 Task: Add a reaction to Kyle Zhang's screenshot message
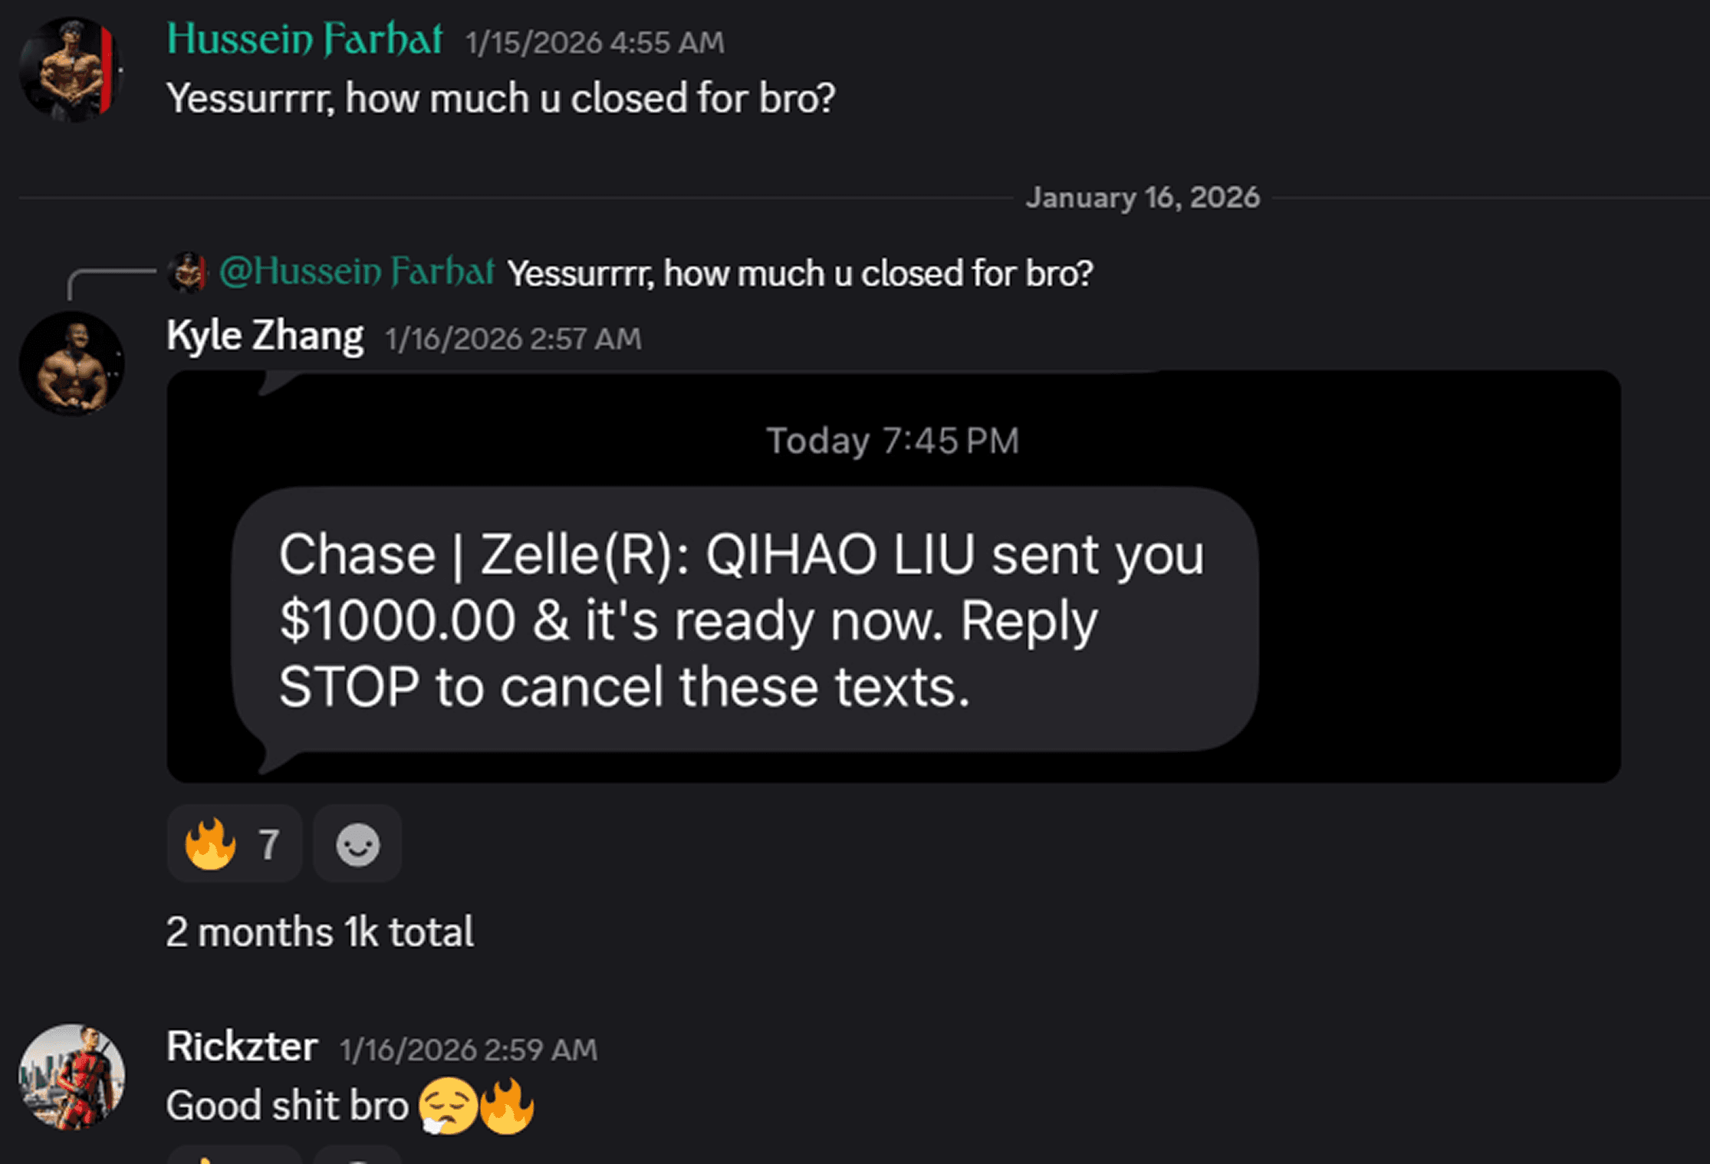[357, 843]
